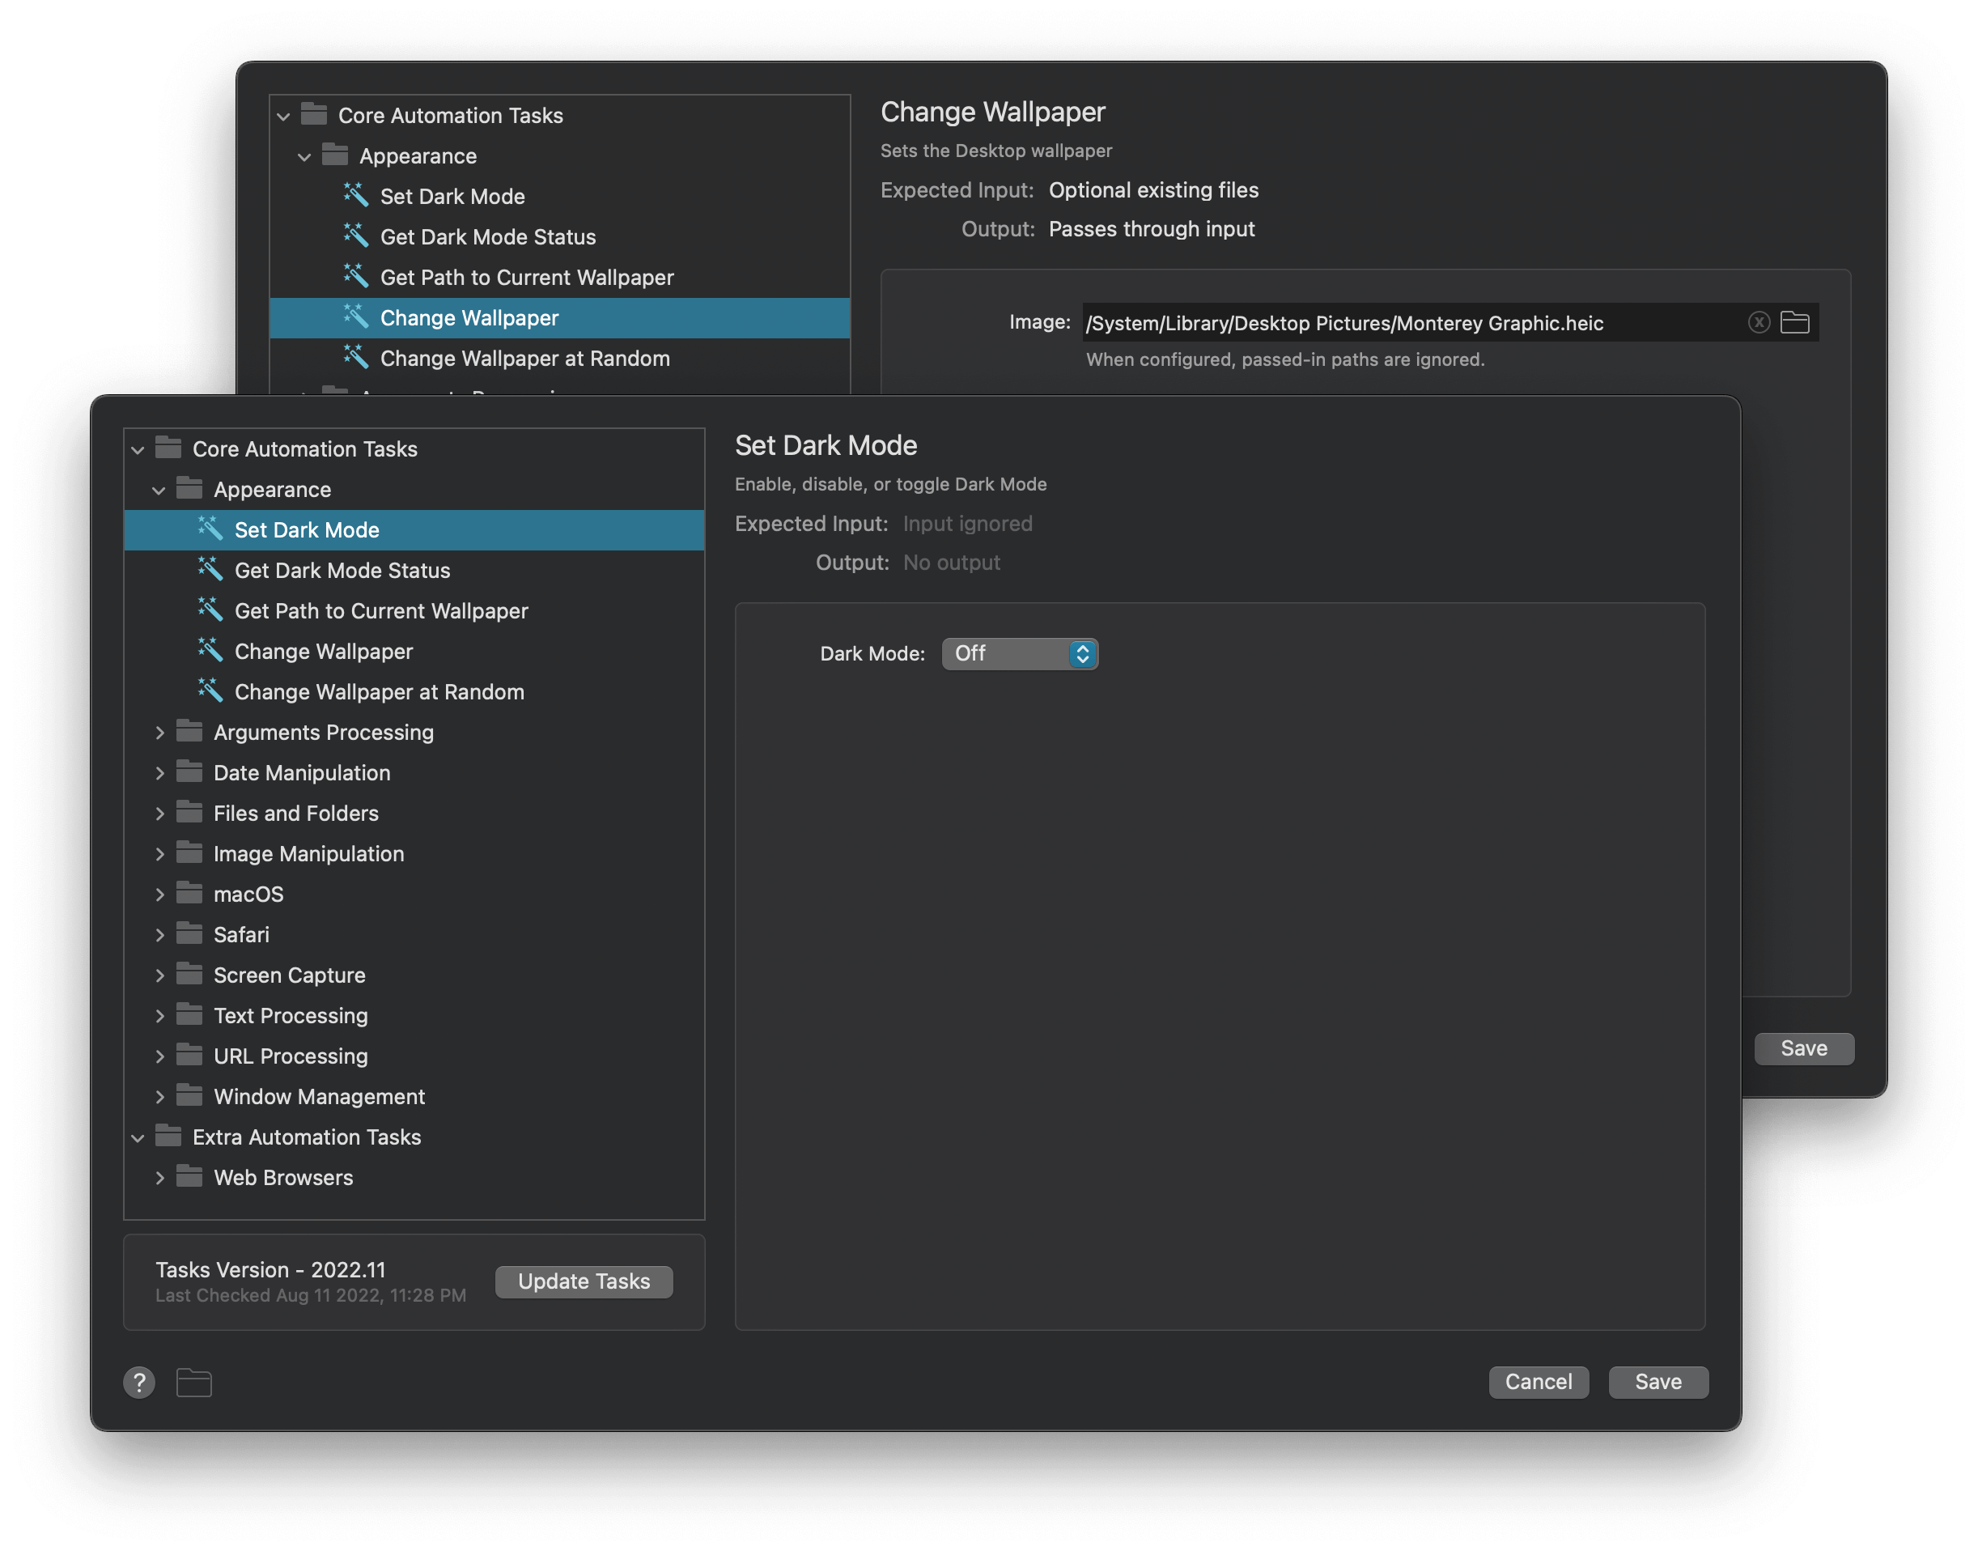Click Get Dark Mode Status wand icon in front window
Viewport: 1978px width, 1551px height.
click(210, 569)
